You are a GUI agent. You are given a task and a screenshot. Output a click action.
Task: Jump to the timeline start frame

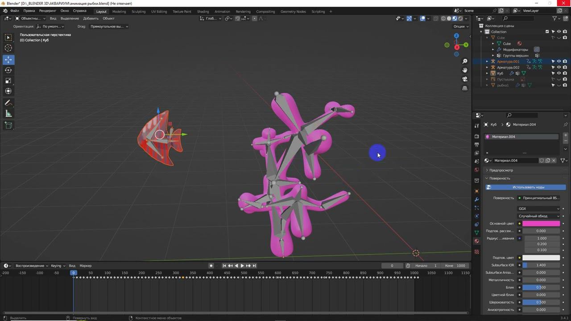[224, 266]
